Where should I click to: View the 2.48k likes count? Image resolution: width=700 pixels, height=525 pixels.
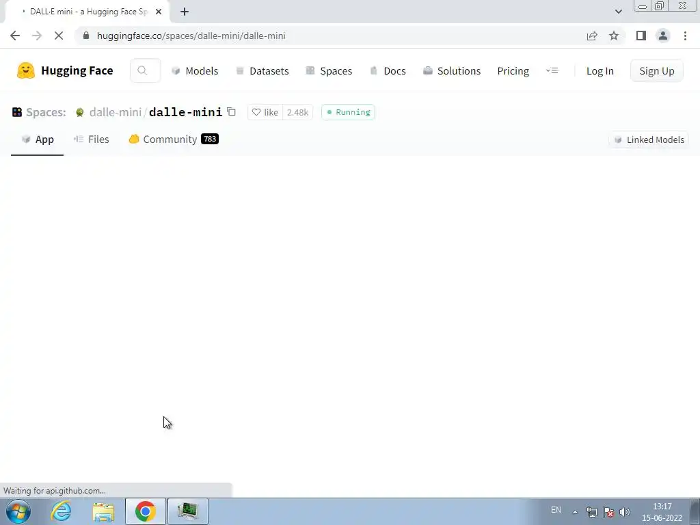pos(298,112)
